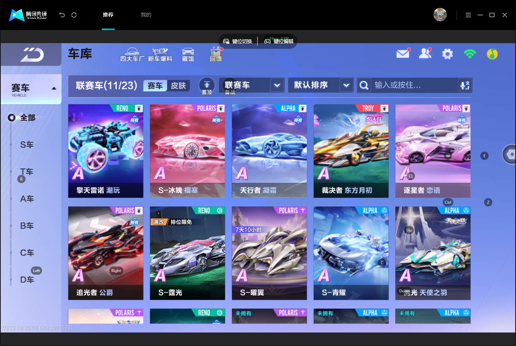Select the B车 category filter
The image size is (516, 346).
coord(27,226)
